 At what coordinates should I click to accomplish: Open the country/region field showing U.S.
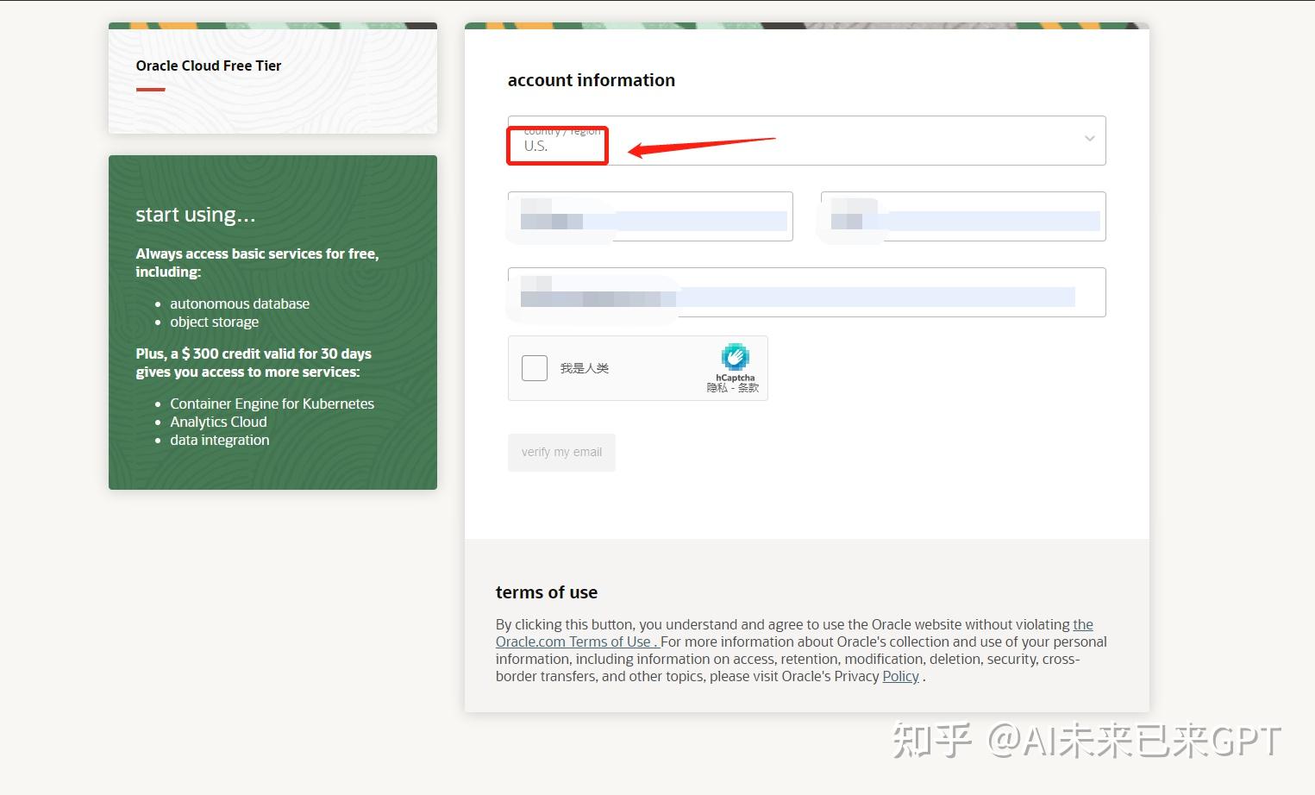(806, 141)
